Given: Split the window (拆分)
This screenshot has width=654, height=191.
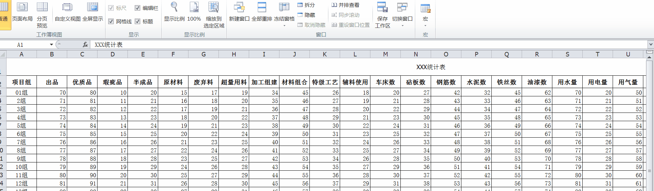Looking at the screenshot, I should [306, 5].
